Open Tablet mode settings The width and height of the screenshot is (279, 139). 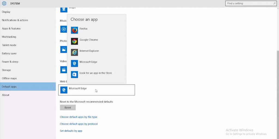tap(28, 45)
